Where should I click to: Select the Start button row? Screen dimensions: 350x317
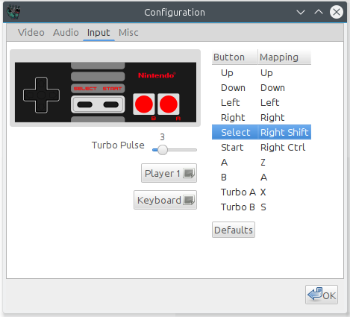261,148
